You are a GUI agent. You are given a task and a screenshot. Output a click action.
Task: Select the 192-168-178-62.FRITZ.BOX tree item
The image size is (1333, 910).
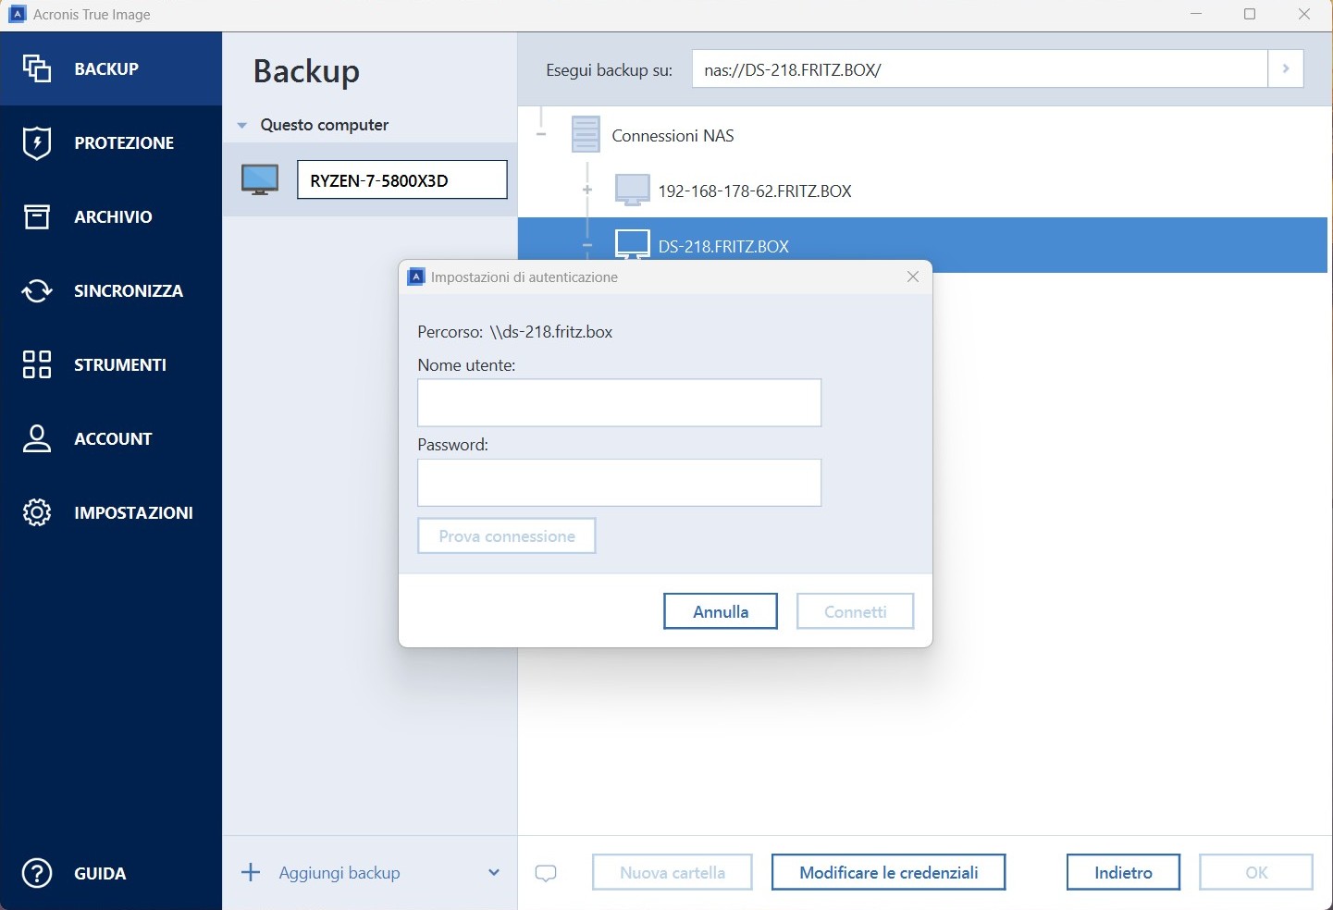754,191
